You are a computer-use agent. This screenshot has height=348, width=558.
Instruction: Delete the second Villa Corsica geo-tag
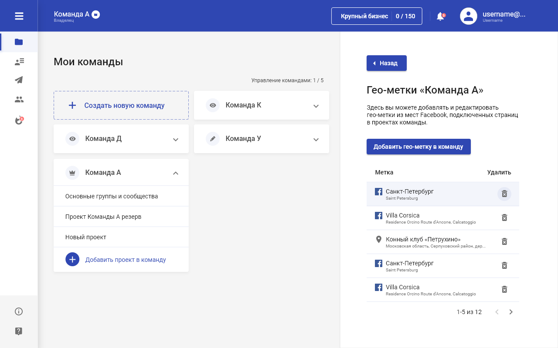tap(504, 289)
